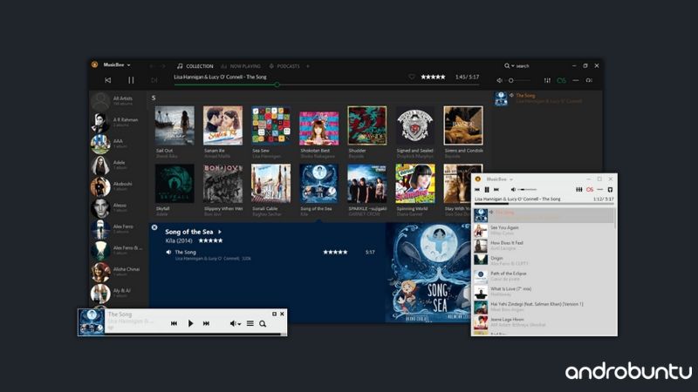Click search icon in the bottom mini player
Screen dimensions: 698x392
point(263,323)
